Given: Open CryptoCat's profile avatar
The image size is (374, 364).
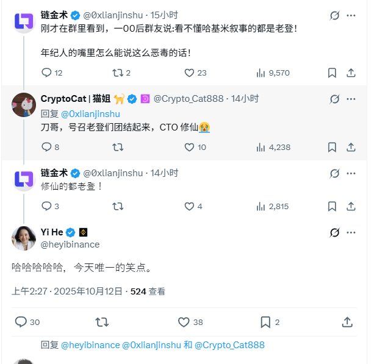Looking at the screenshot, I should (x=23, y=104).
